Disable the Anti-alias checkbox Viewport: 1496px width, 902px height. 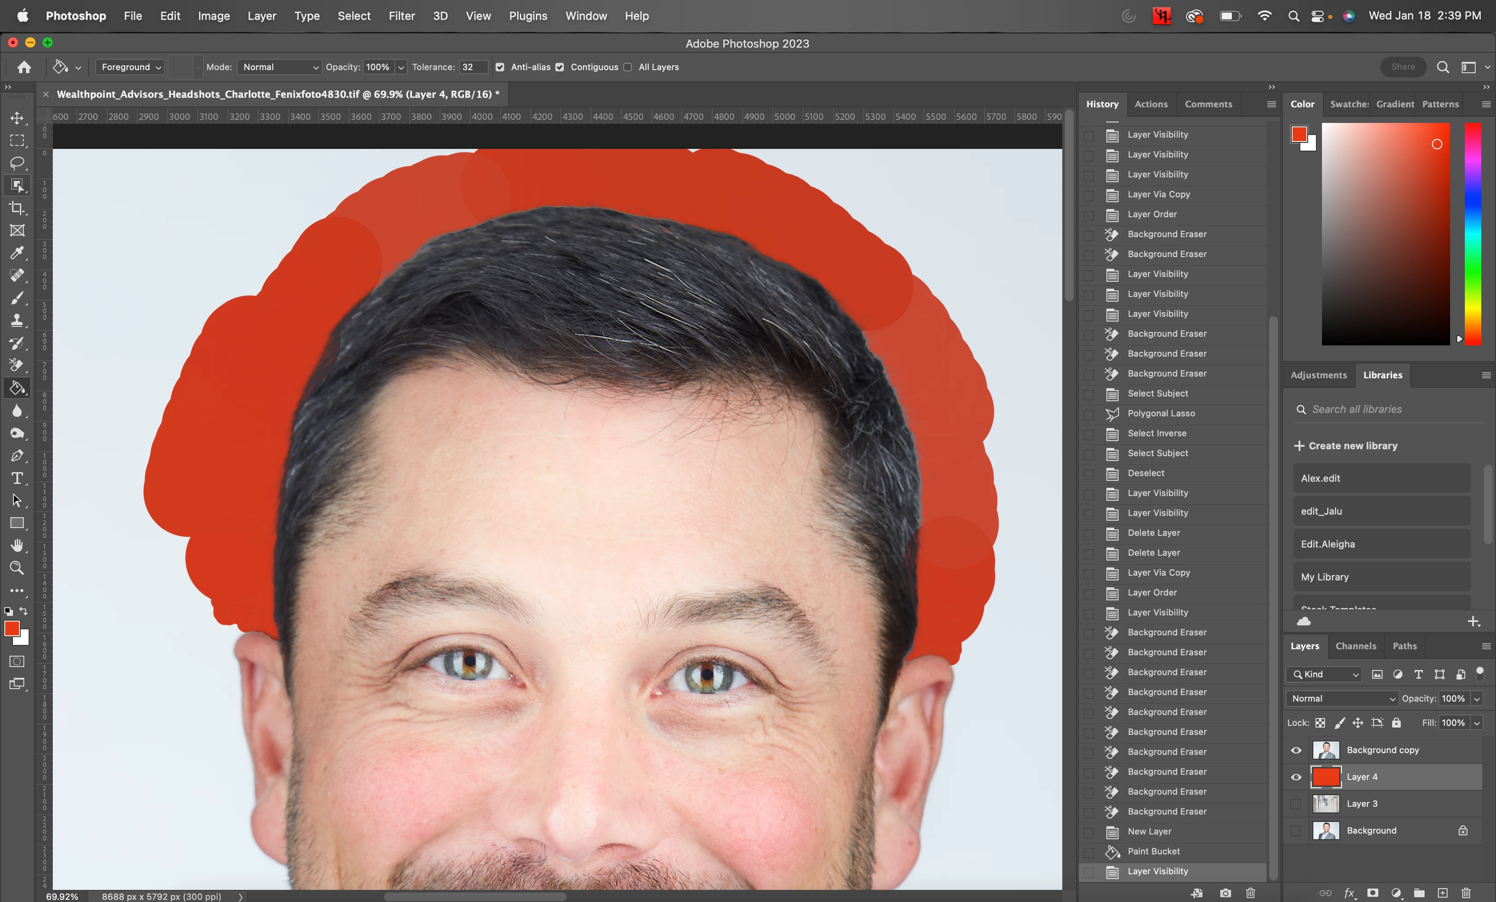coord(500,68)
